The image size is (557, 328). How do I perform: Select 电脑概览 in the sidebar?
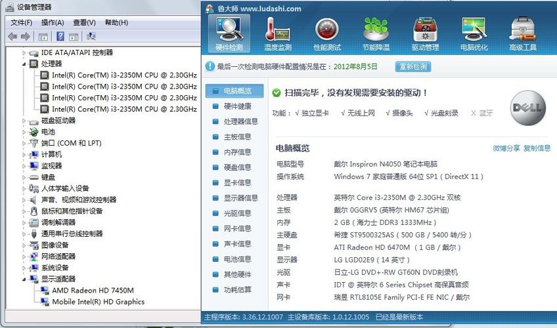tap(234, 91)
